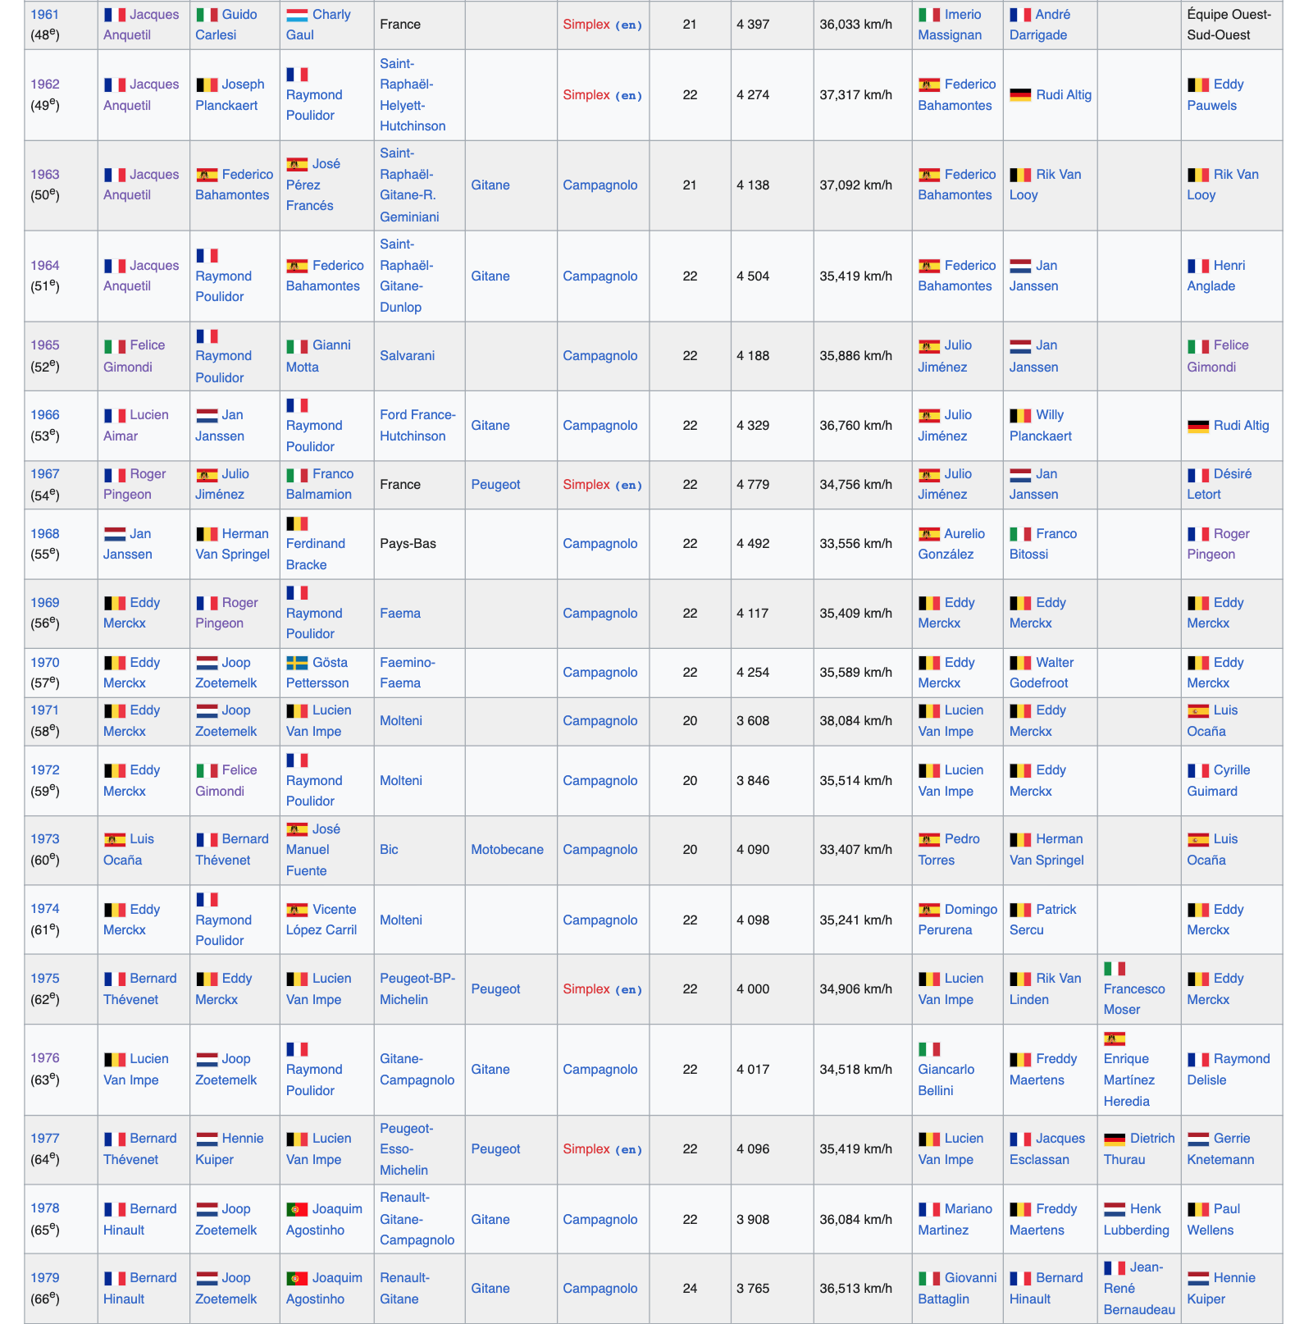The image size is (1304, 1324).
Task: Click the Domingo Perurena link
Action: (958, 920)
